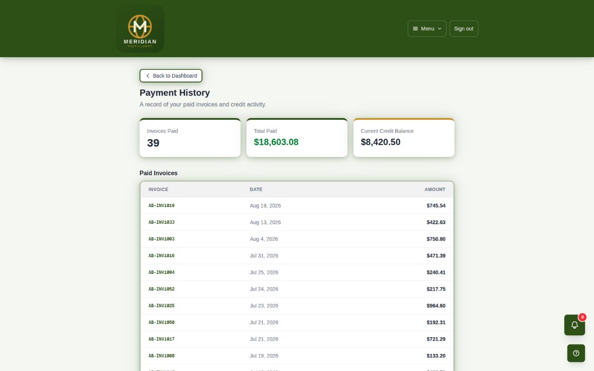Open invoice AB-INV1052
594x371 pixels.
click(x=161, y=289)
